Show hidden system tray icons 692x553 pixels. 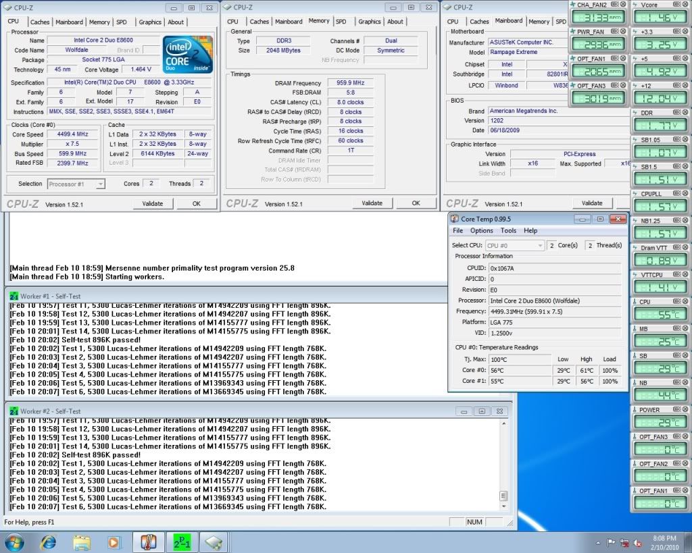click(598, 543)
